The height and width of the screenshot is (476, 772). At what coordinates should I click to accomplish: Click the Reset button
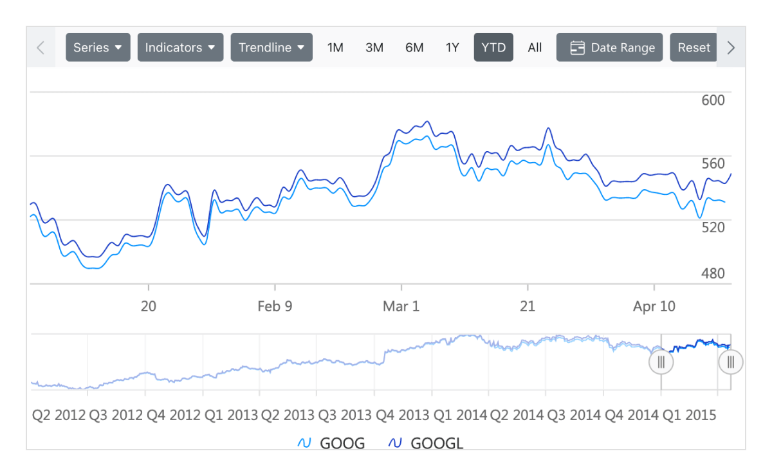coord(694,47)
